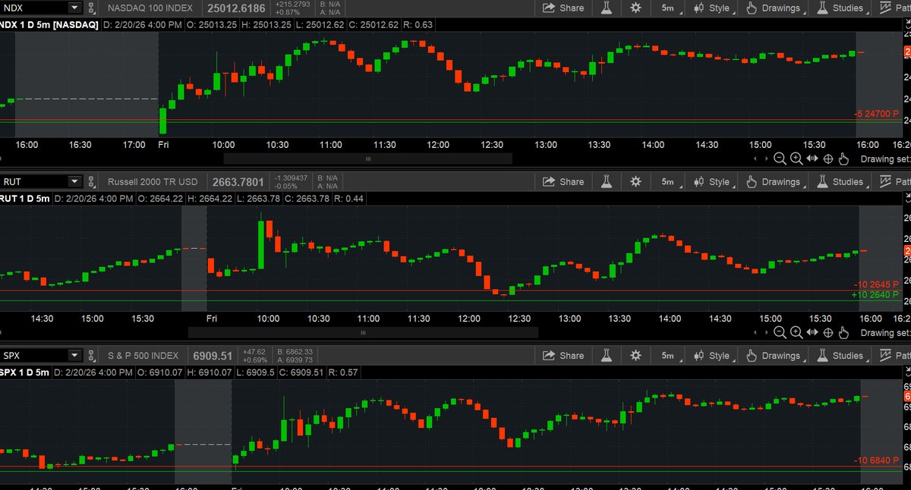
Task: Select the pointer hand tool under NDX chart
Action: coord(844,159)
